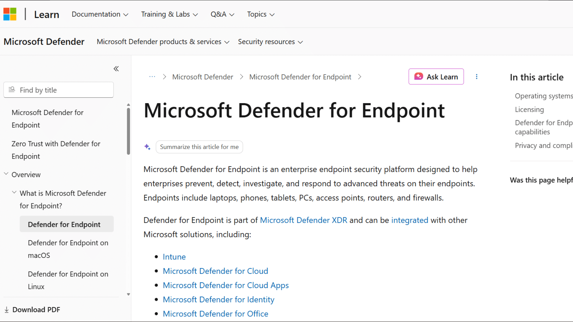Open Microsoft Defender for Cloud Apps link

point(226,285)
